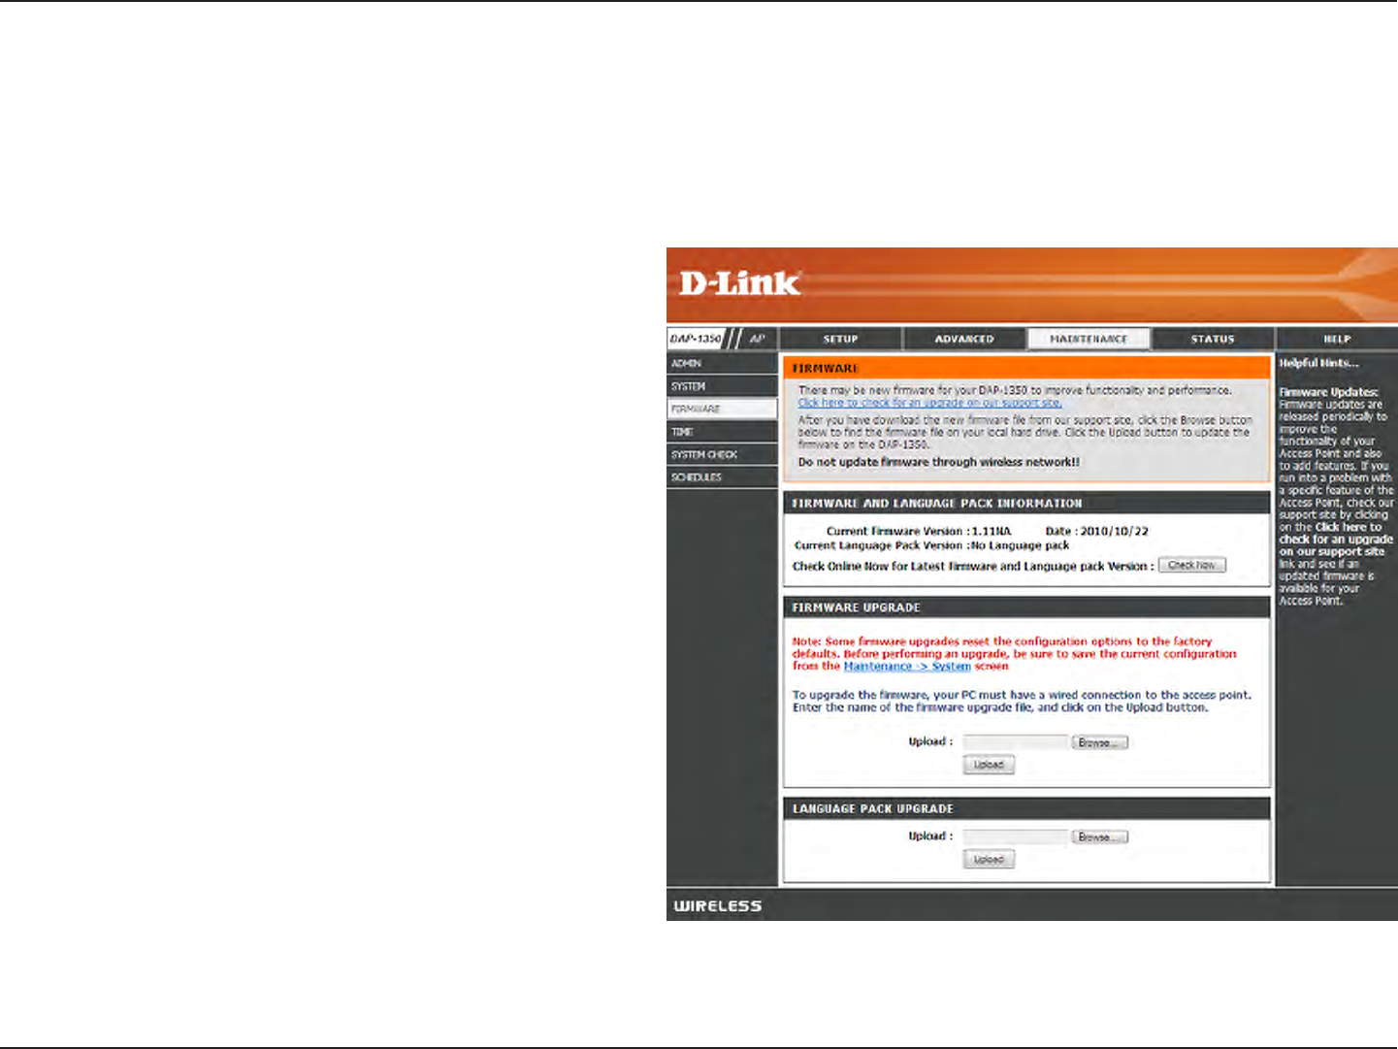Select the Maintenance tab
This screenshot has width=1398, height=1049.
[x=1089, y=339]
